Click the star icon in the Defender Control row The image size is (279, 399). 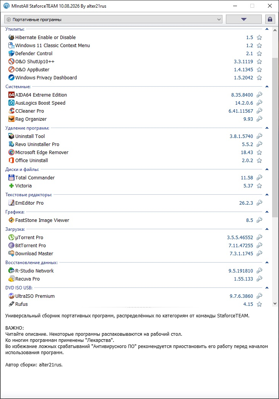click(x=259, y=53)
